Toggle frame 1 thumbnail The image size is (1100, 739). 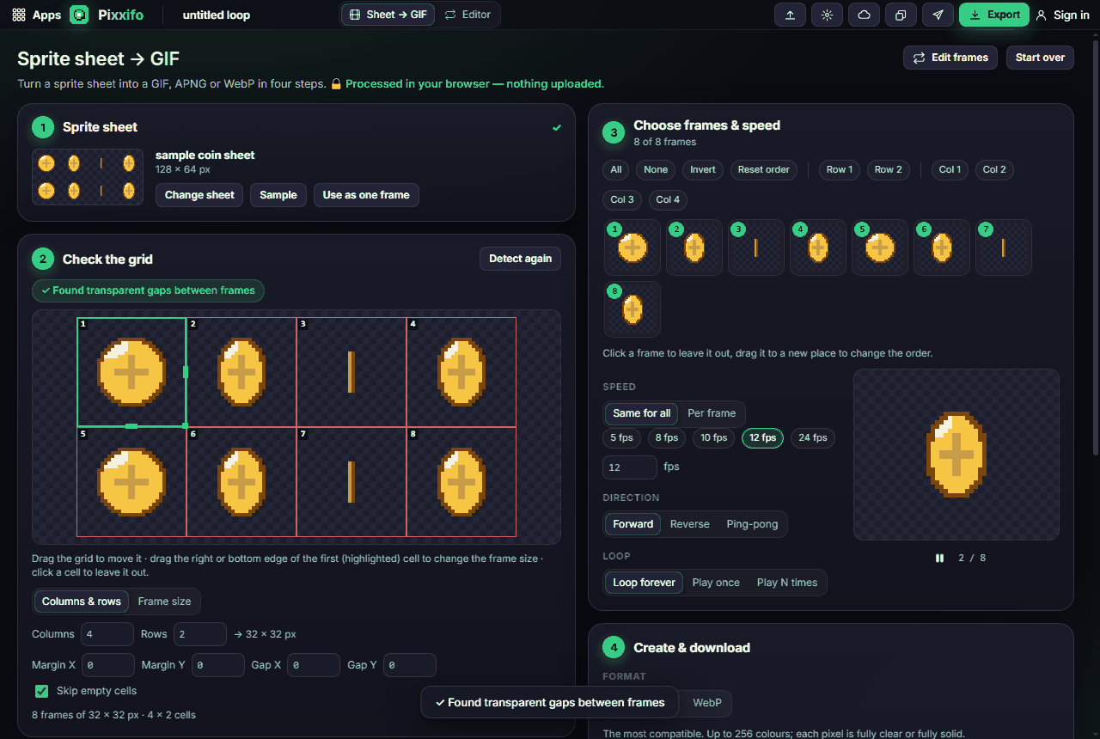tap(632, 247)
